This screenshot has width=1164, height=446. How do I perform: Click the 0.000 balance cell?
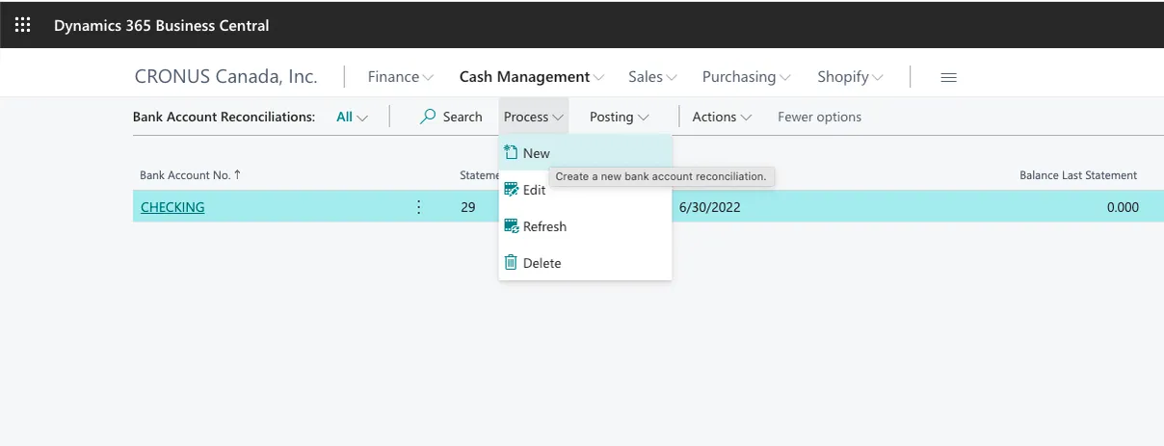(x=1123, y=206)
